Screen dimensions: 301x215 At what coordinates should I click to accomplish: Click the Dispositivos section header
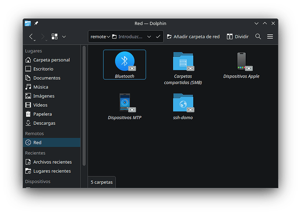pyautogui.click(x=38, y=181)
